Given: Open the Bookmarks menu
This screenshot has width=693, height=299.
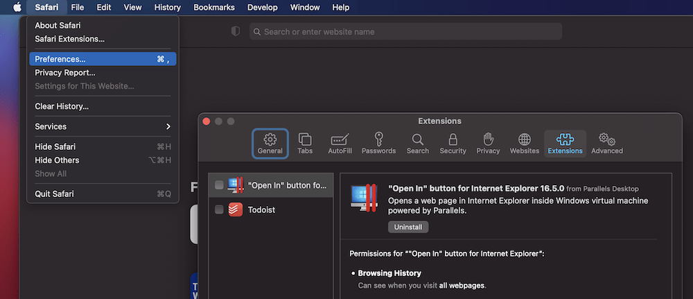Looking at the screenshot, I should (214, 7).
